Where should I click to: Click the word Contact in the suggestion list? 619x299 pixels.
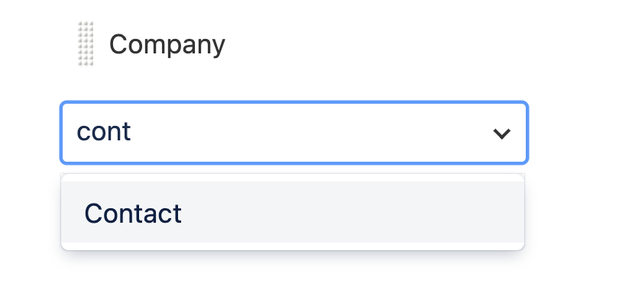coord(133,213)
